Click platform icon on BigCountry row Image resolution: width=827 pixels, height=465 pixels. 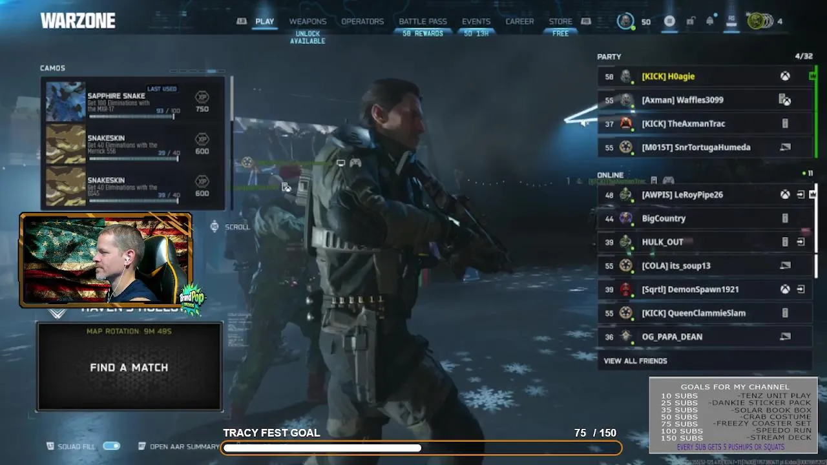coord(785,218)
